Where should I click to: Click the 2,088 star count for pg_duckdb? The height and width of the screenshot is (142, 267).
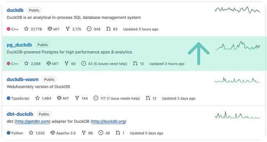click(x=36, y=64)
